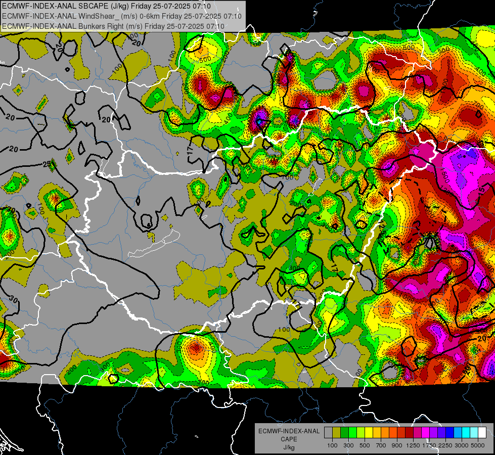Click the 100 value under the legend bar

(x=332, y=445)
